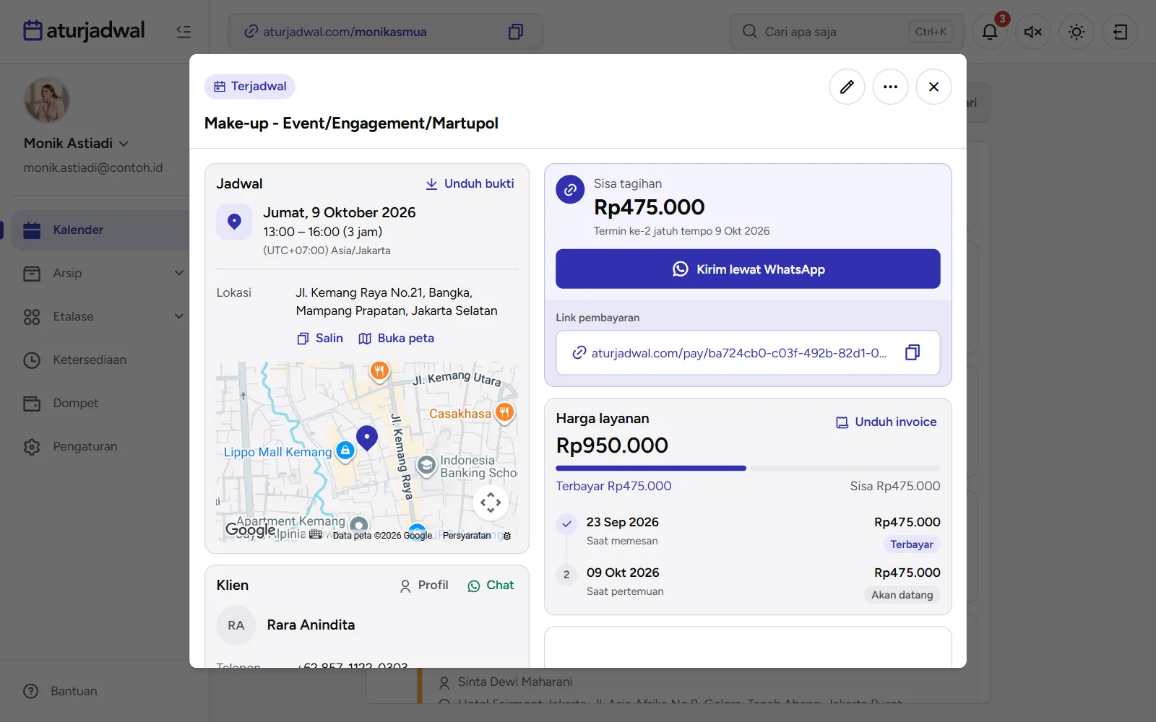Click the RA client avatar

click(236, 625)
